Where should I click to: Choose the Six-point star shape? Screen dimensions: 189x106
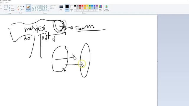coord(40,10)
